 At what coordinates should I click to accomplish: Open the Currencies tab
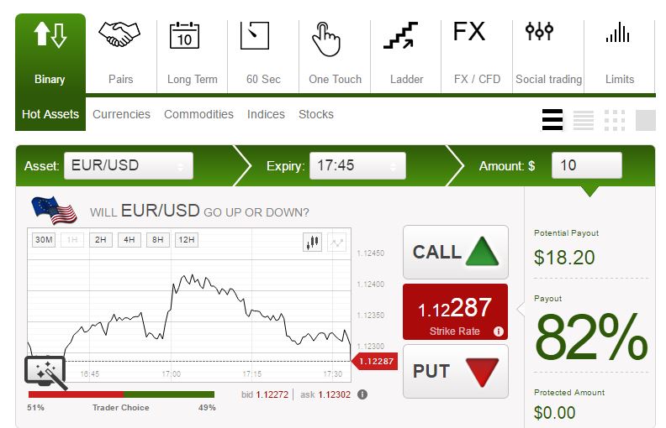(121, 114)
